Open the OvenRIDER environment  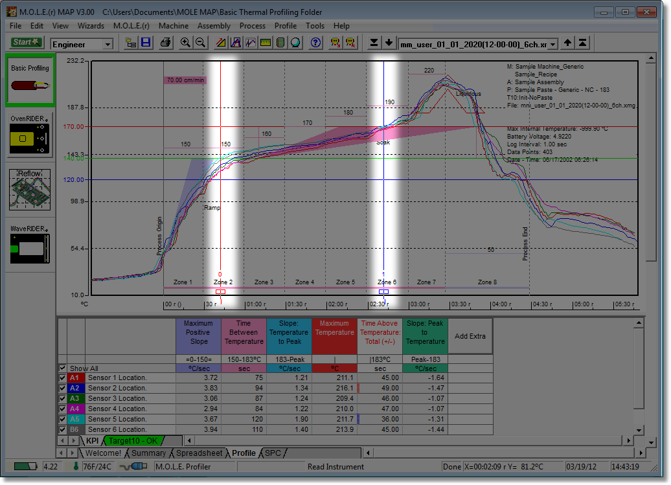click(30, 135)
